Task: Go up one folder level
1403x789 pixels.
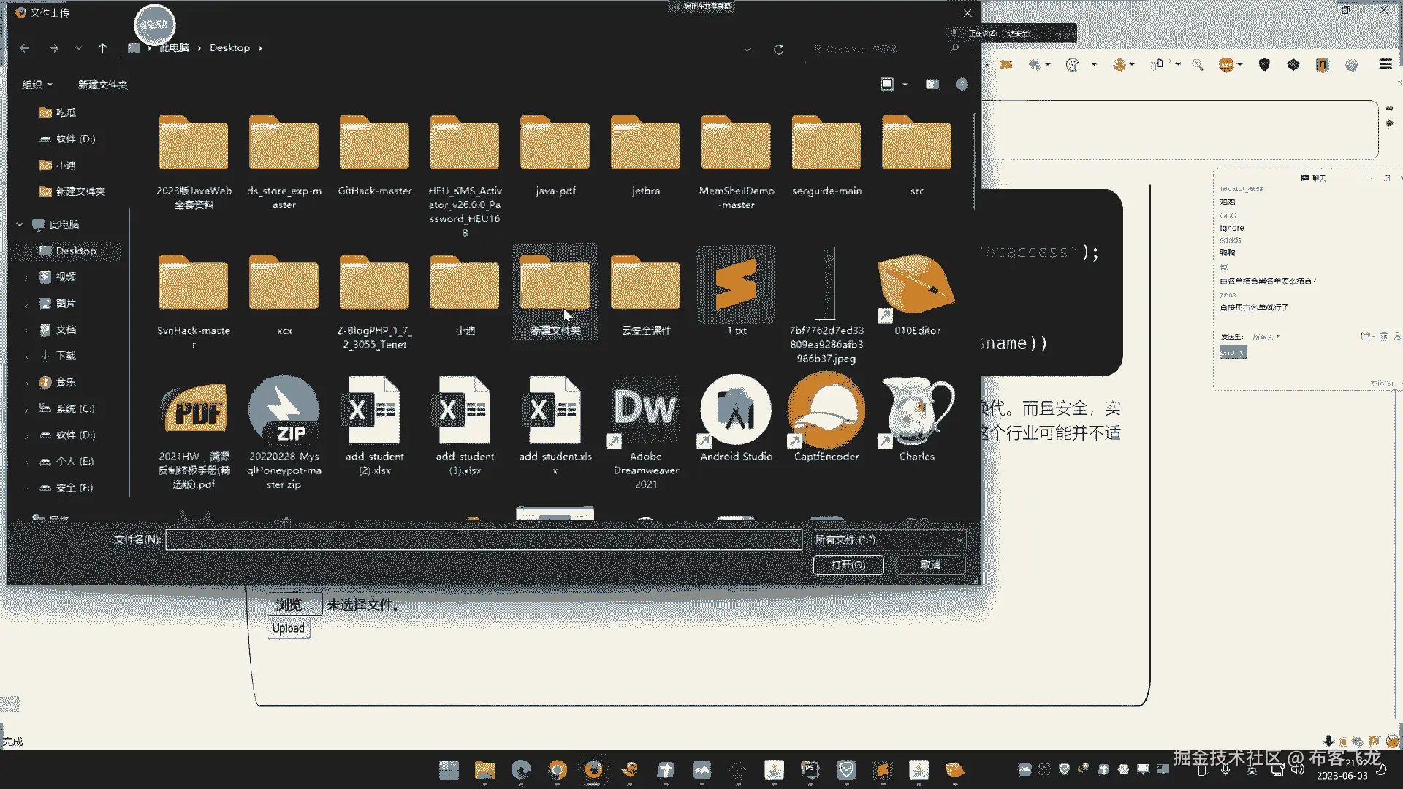Action: [x=102, y=48]
